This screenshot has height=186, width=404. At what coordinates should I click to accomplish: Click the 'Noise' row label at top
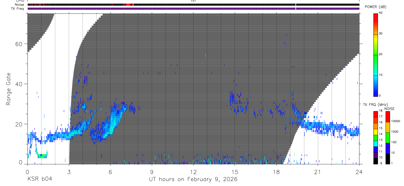click(x=20, y=5)
